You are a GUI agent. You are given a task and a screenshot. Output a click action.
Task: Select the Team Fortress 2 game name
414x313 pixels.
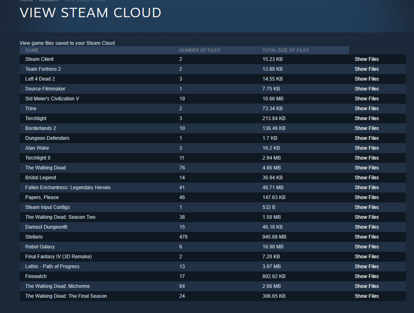[x=43, y=69]
